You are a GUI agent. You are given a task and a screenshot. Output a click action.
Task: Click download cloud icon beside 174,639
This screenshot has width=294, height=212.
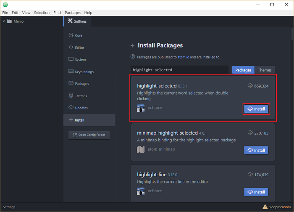point(250,175)
